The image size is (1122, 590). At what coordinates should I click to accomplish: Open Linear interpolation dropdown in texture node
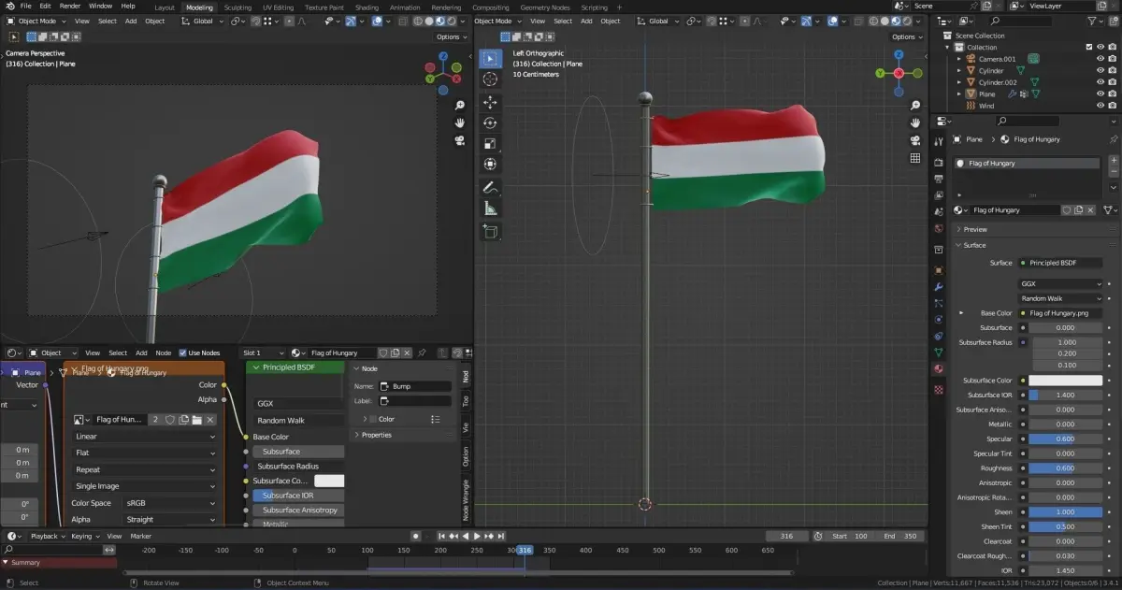click(145, 437)
